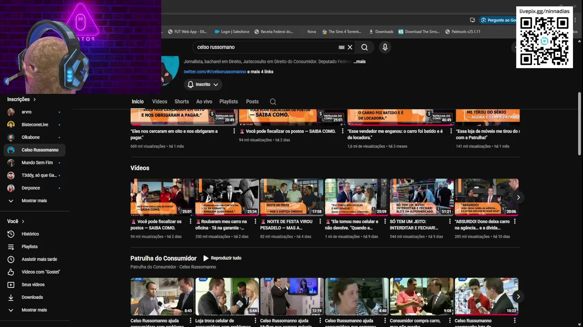Start voice search with the microphone icon
The width and height of the screenshot is (583, 327).
click(385, 47)
